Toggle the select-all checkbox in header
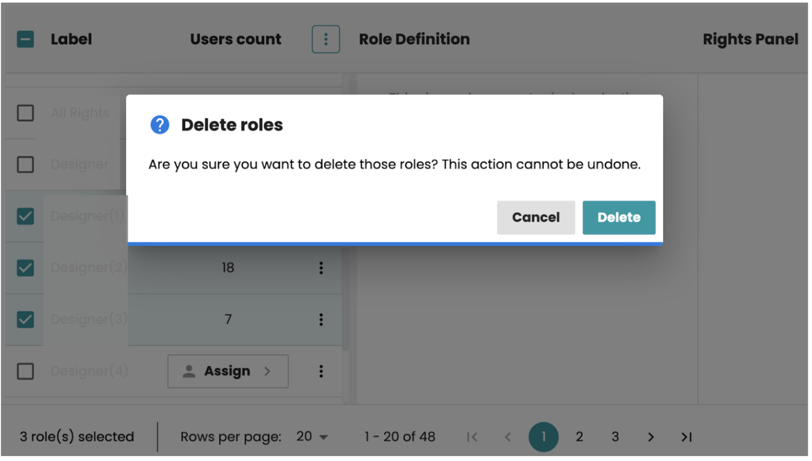 coord(25,39)
